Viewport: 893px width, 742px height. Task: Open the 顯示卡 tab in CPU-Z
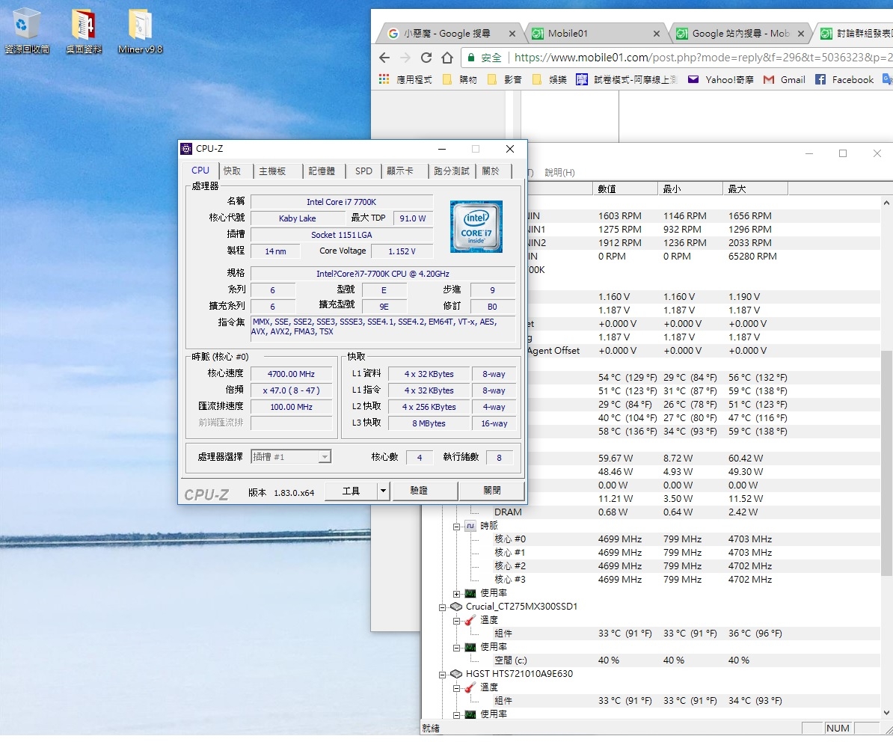(x=400, y=171)
